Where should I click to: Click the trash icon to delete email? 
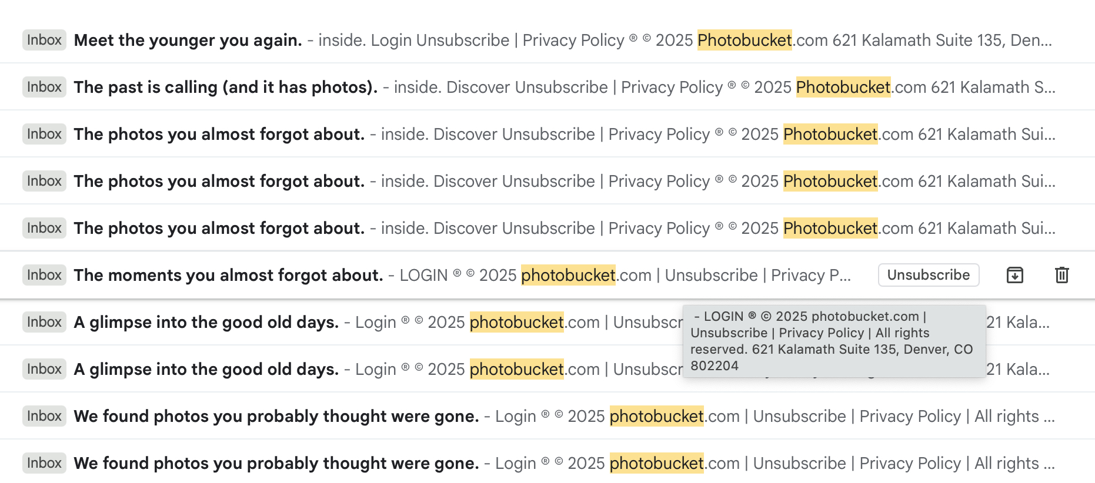click(x=1061, y=275)
